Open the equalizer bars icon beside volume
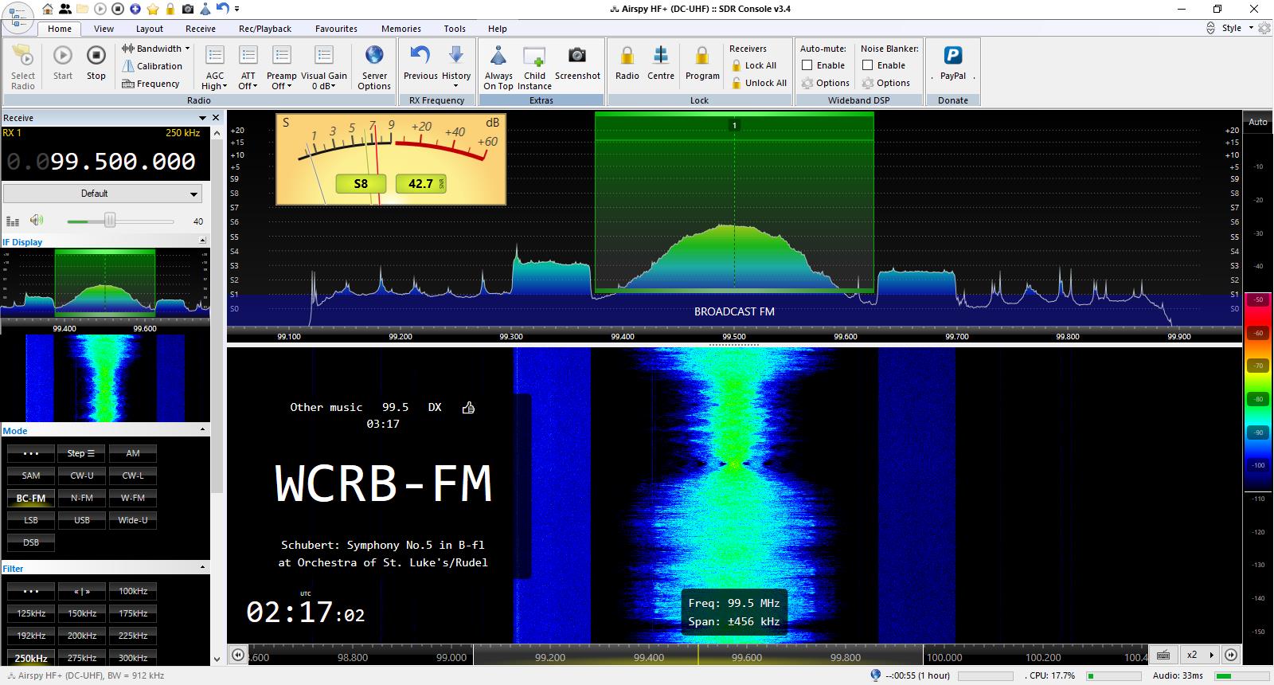Viewport: 1274px width, 685px height. pyautogui.click(x=13, y=221)
